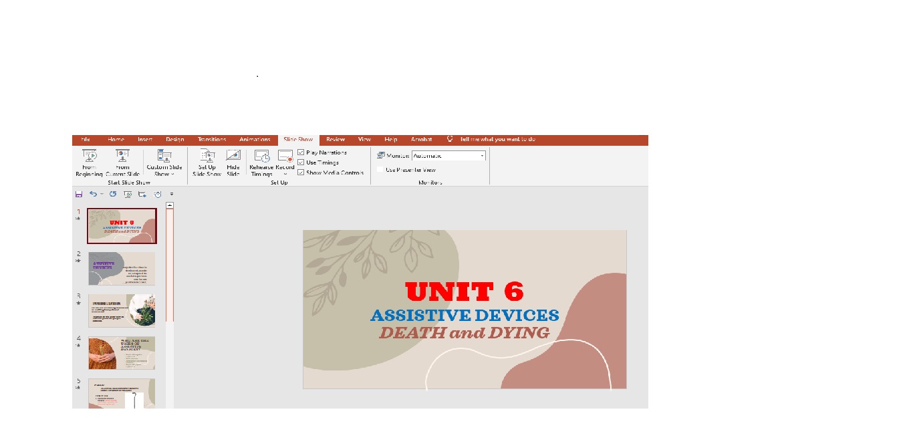Switch to the Insert tab

coord(145,140)
